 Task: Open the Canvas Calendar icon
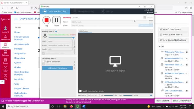point(5,52)
